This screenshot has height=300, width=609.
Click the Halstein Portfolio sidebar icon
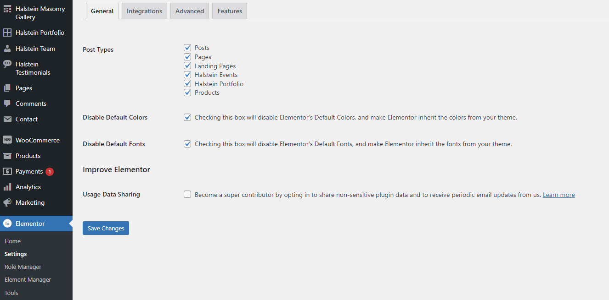pos(7,33)
